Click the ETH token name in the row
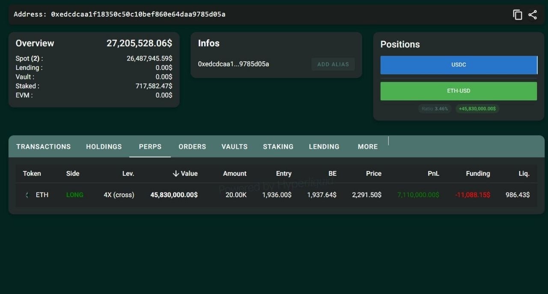The width and height of the screenshot is (548, 294). coord(42,195)
